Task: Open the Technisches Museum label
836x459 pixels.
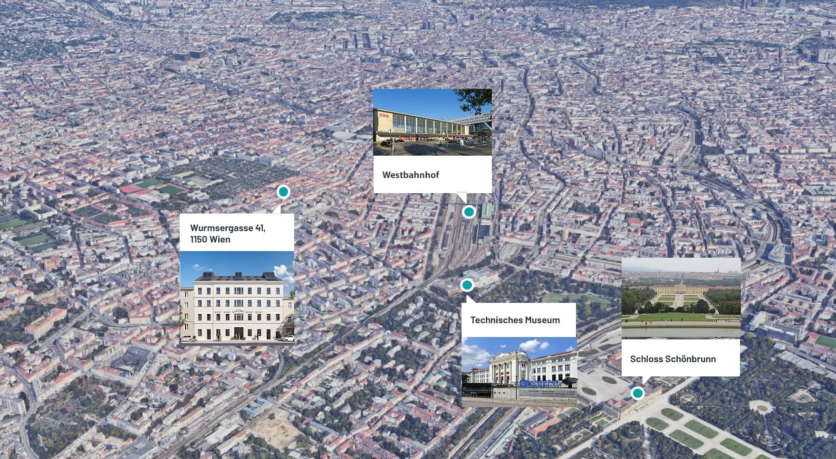Action: tap(515, 320)
